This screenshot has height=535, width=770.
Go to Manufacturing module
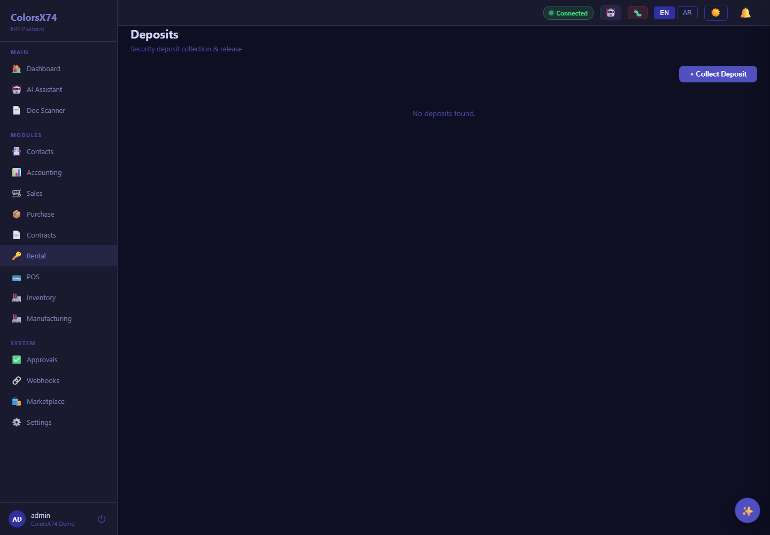pos(59,318)
